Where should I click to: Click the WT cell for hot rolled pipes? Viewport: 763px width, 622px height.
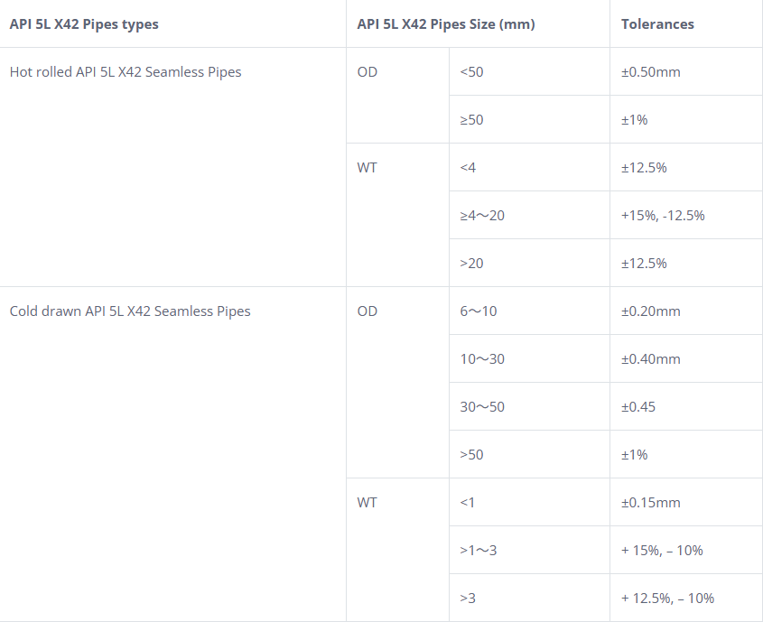(368, 168)
